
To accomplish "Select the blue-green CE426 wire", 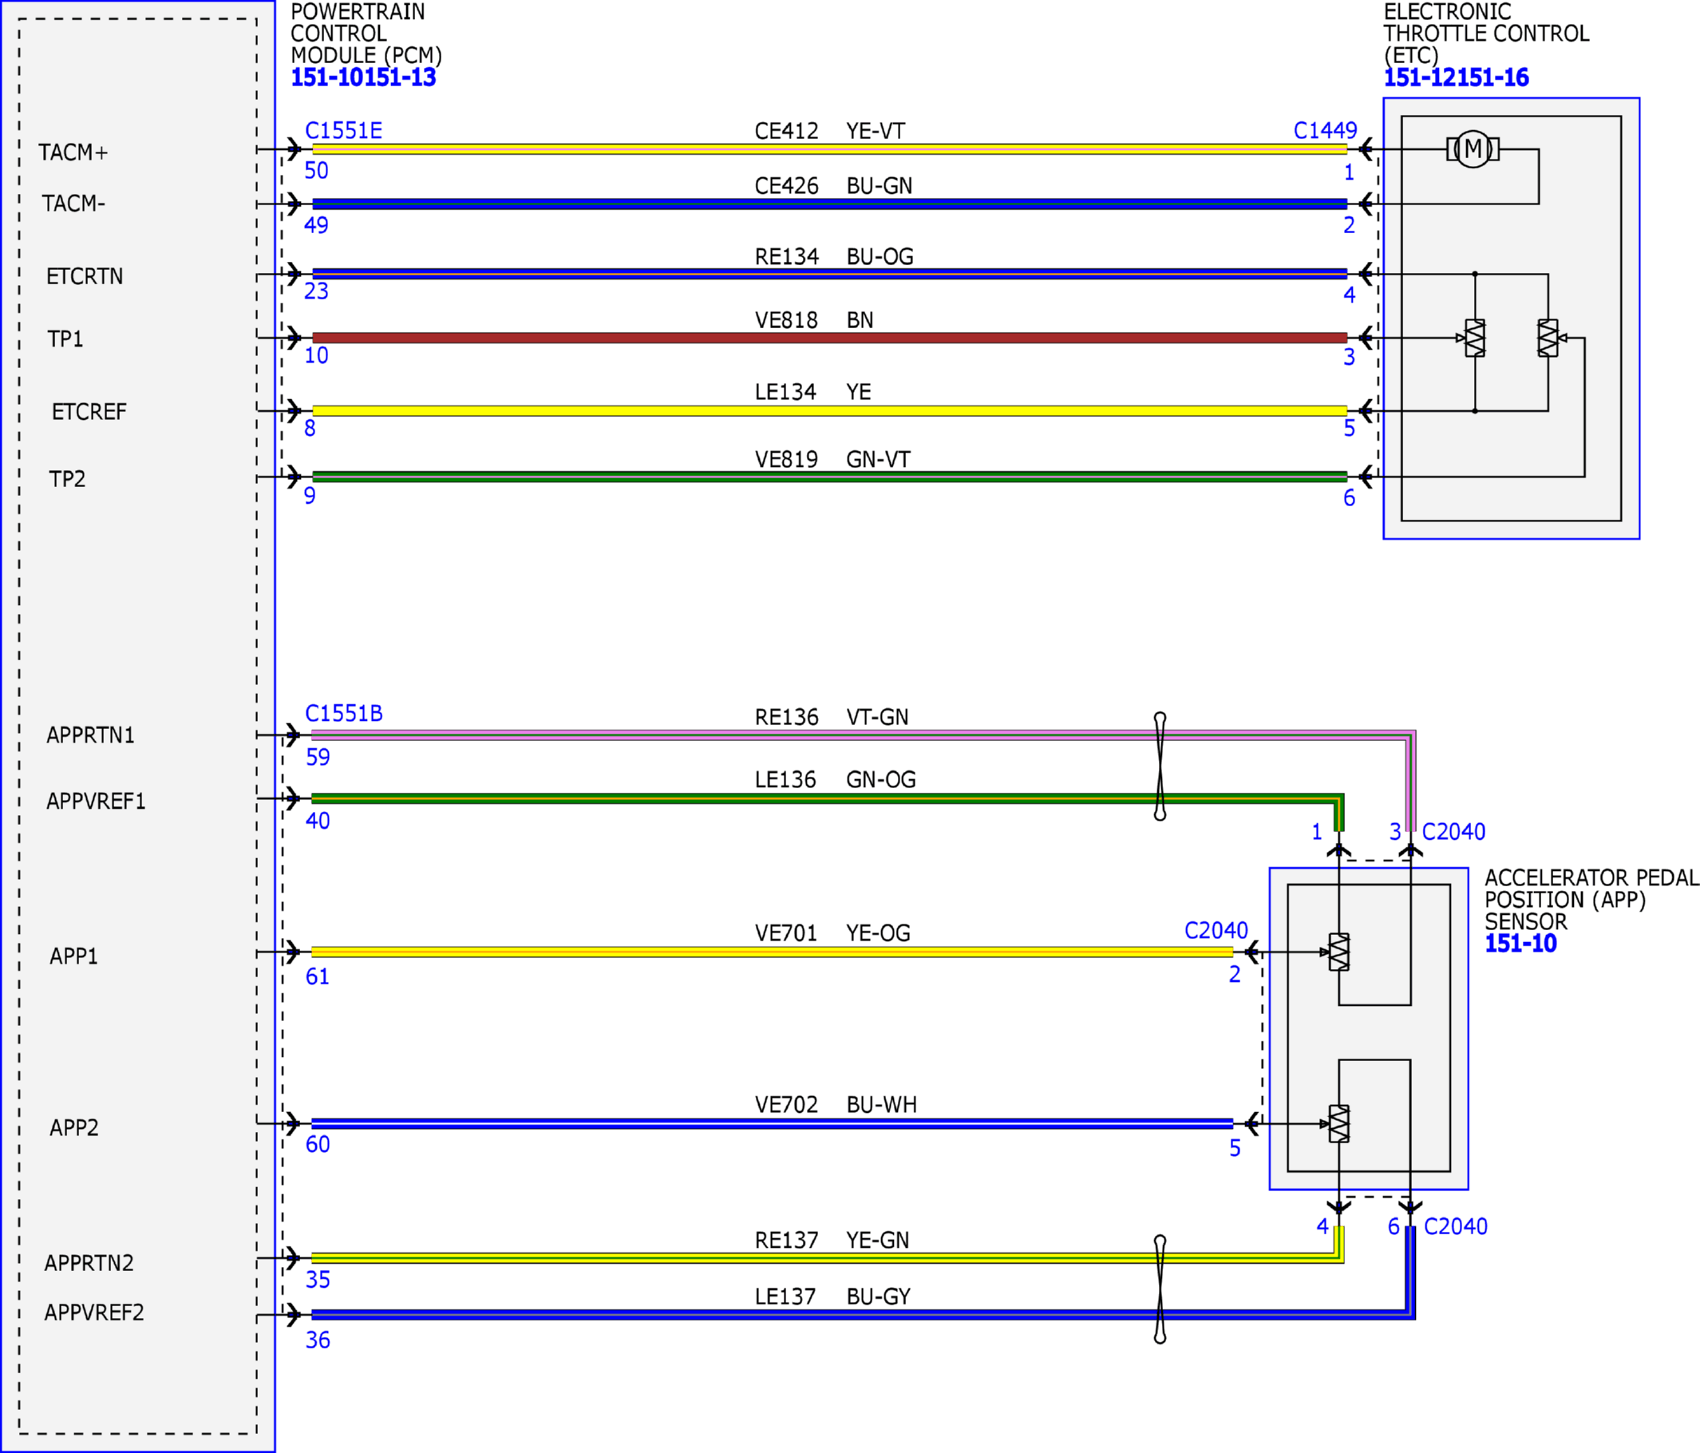I will tap(829, 204).
